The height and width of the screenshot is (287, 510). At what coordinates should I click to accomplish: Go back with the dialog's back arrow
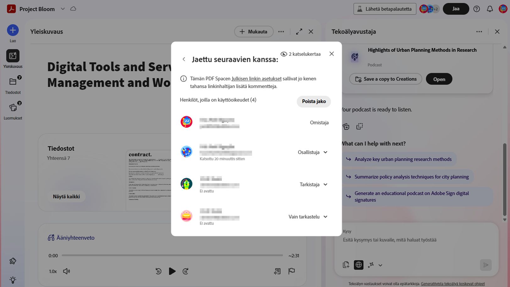pyautogui.click(x=184, y=59)
